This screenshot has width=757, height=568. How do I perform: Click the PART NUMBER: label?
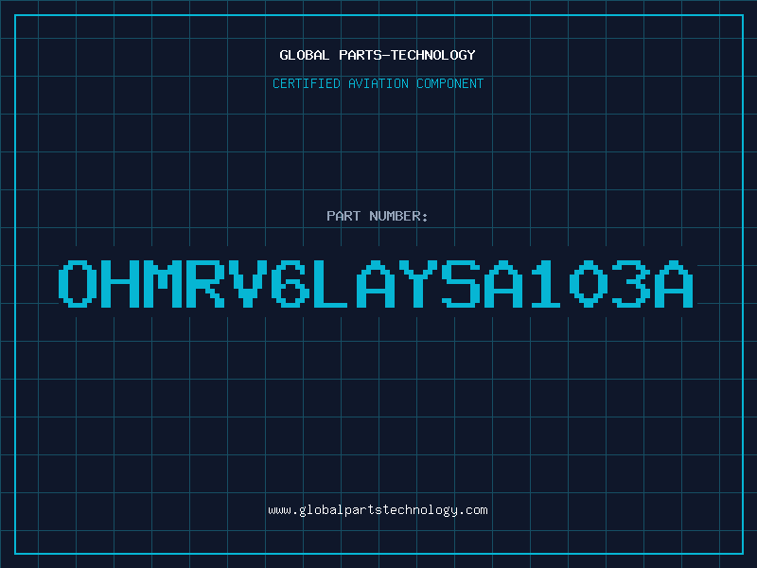click(x=377, y=216)
